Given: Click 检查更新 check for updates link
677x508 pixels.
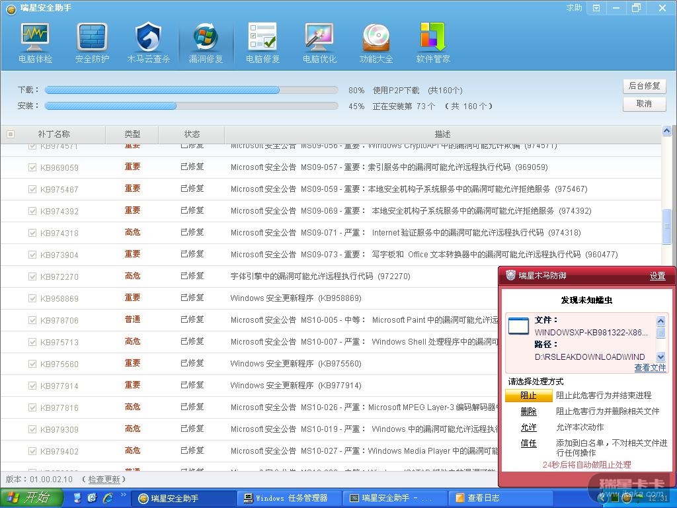Looking at the screenshot, I should tap(104, 479).
